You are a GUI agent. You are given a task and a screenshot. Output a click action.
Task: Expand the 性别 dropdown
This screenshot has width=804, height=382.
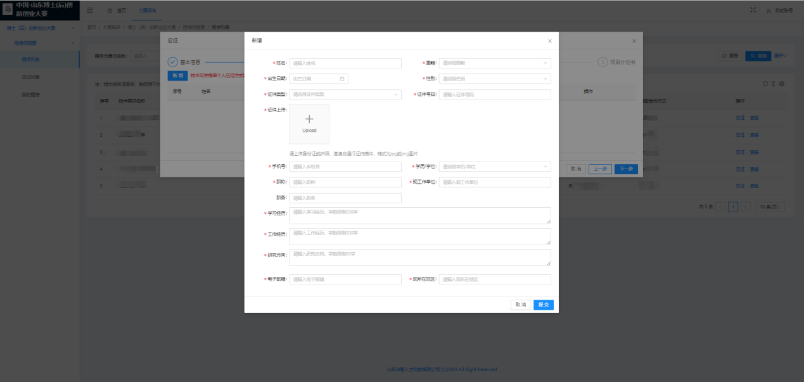495,79
